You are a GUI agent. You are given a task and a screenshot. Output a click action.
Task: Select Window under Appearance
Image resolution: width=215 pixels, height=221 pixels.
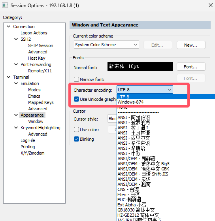[36, 121]
